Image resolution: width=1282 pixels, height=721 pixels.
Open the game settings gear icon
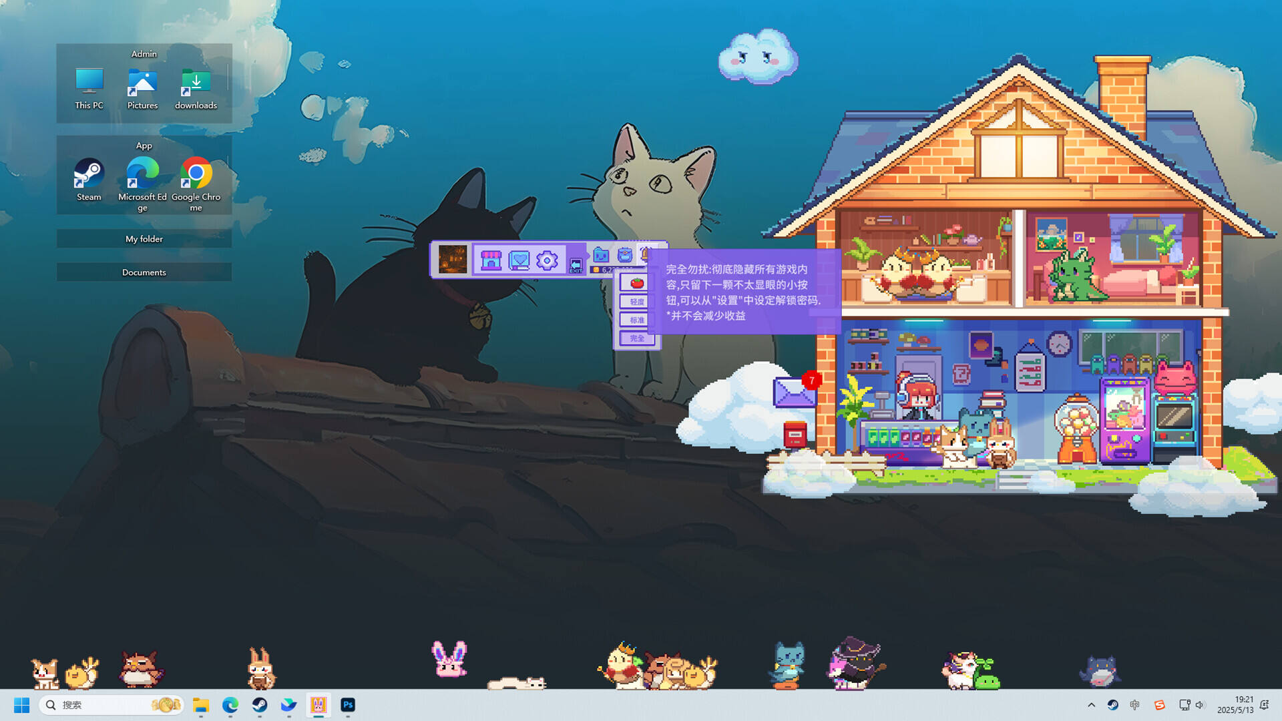[547, 260]
